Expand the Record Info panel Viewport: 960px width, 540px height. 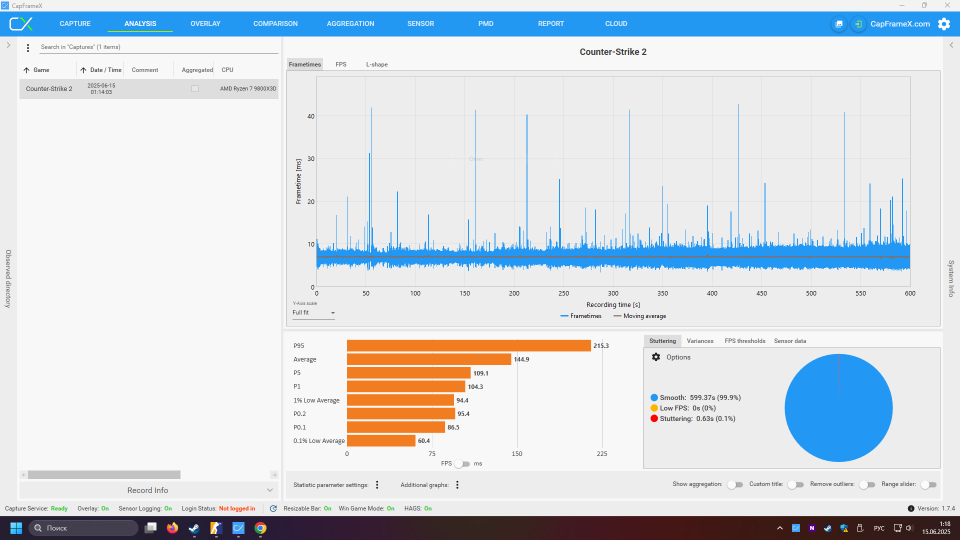(x=148, y=490)
